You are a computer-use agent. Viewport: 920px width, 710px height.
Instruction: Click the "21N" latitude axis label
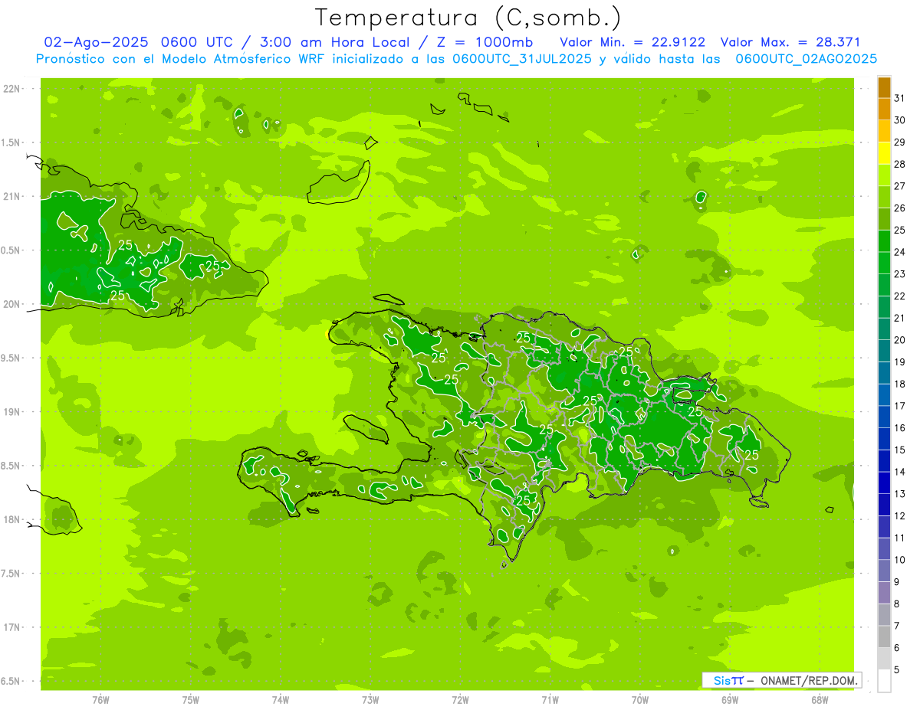click(12, 197)
